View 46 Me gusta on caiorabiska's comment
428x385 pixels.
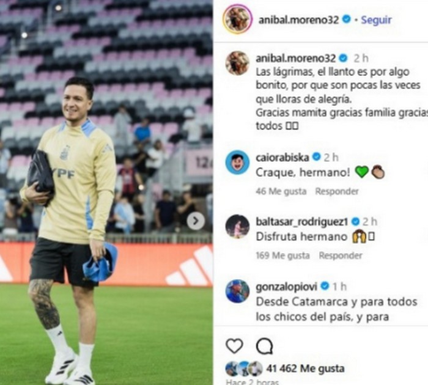point(281,191)
